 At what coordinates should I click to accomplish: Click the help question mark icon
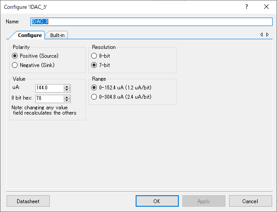tap(247, 7)
